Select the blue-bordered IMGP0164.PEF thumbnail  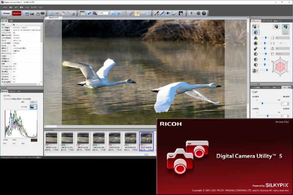tap(146, 141)
